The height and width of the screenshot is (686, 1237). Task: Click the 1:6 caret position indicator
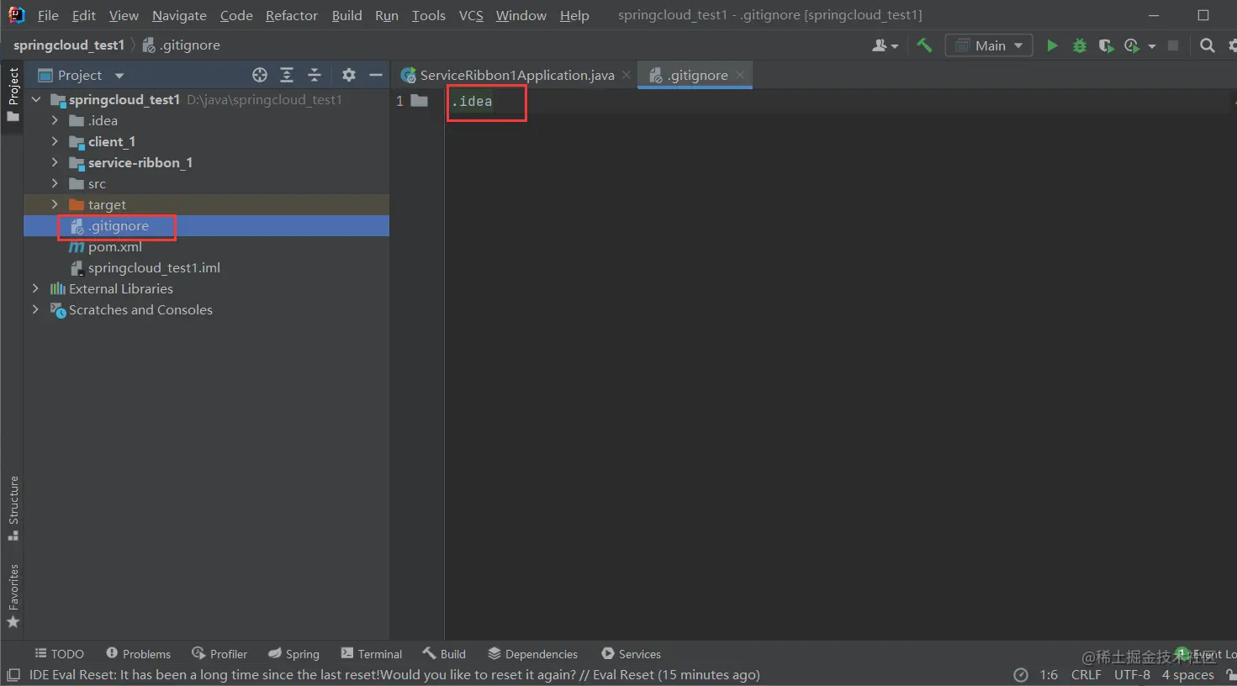(x=1049, y=675)
